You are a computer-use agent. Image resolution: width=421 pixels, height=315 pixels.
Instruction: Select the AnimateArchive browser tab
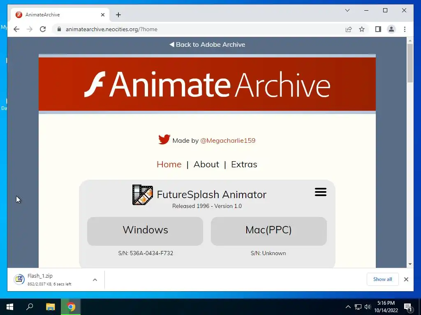(x=60, y=15)
